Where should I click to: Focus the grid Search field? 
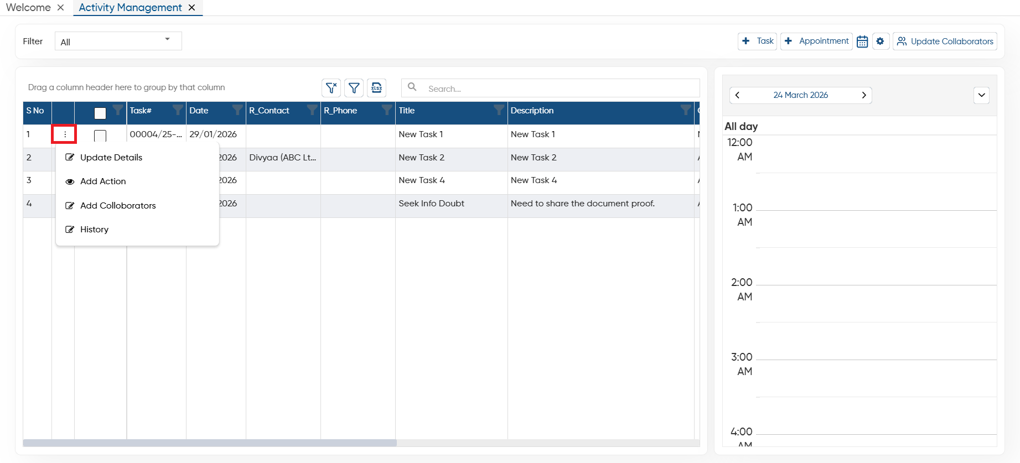tap(551, 88)
